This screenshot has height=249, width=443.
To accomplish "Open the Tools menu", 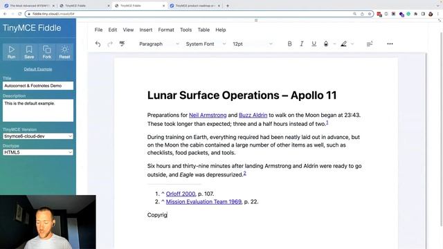I will coord(186,30).
